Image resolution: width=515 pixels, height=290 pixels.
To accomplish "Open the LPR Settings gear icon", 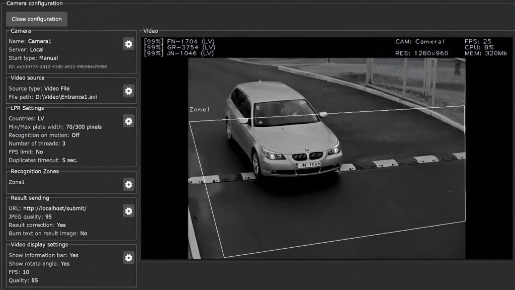I will pos(129,121).
